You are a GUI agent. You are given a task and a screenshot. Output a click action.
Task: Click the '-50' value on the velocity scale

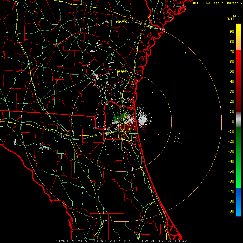[x=231, y=171]
